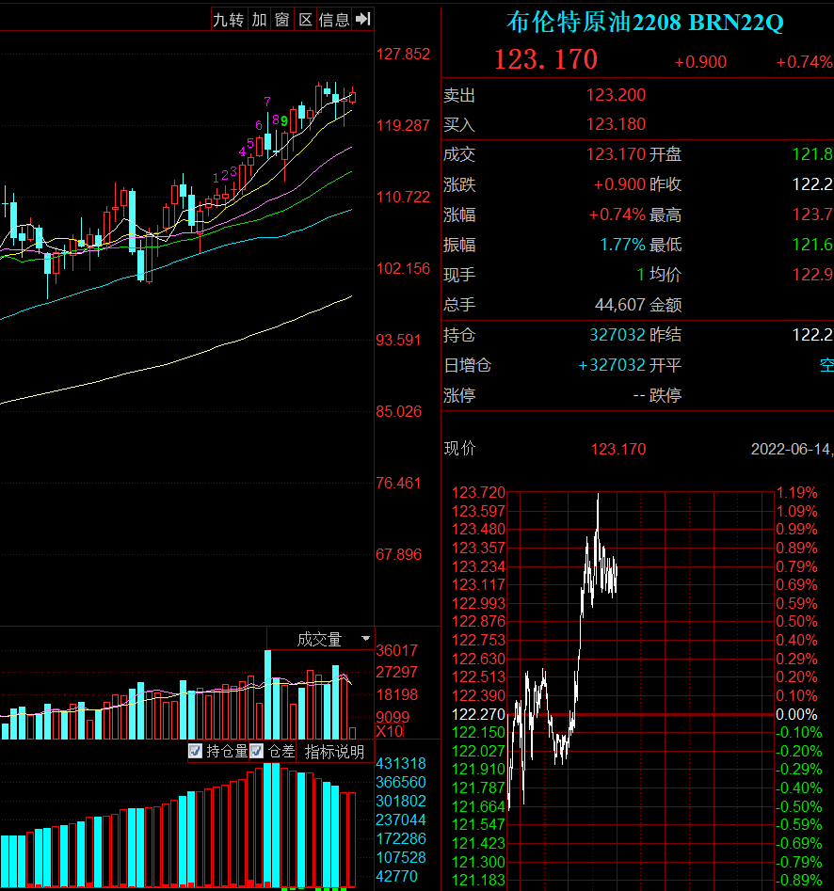Viewport: 834px width, 891px height.
Task: Click the 123.720 intraday high label
Action: [x=478, y=492]
